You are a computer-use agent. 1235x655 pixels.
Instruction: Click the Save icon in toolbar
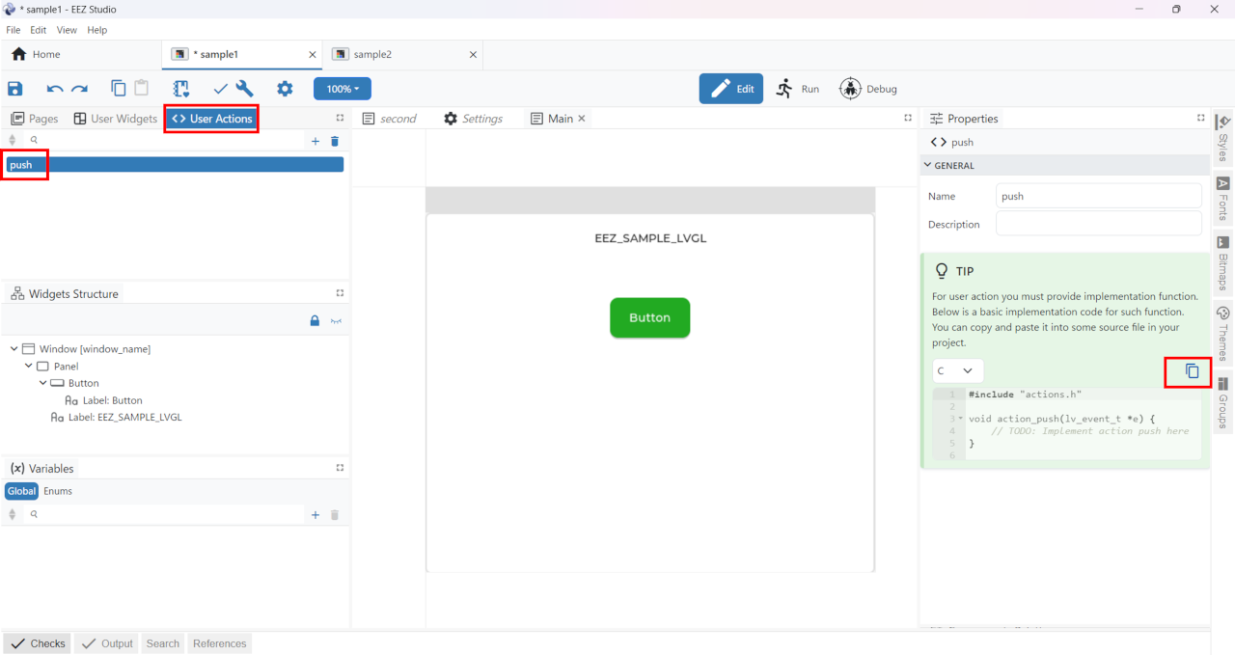click(x=15, y=89)
